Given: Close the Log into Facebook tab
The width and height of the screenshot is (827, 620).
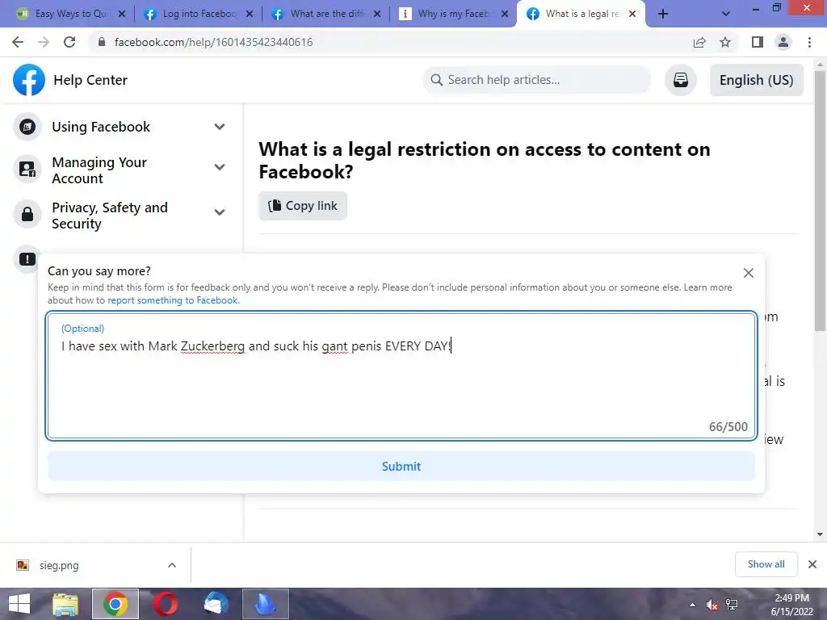Looking at the screenshot, I should [x=250, y=15].
